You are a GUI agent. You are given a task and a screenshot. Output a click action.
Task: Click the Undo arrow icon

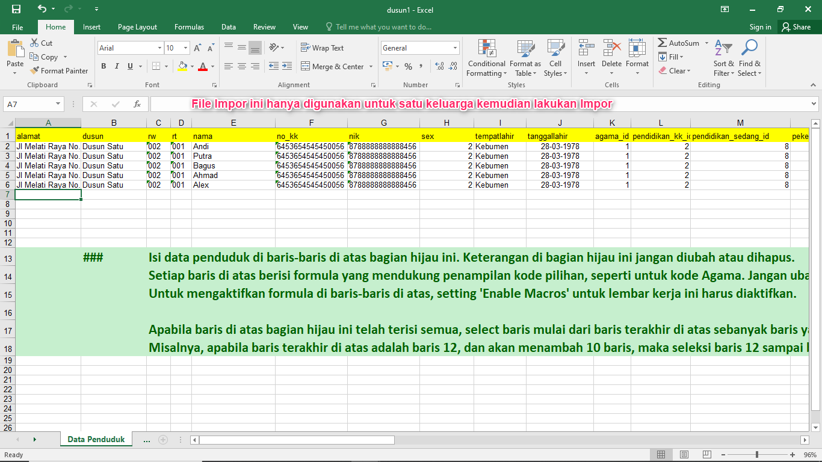(42, 9)
